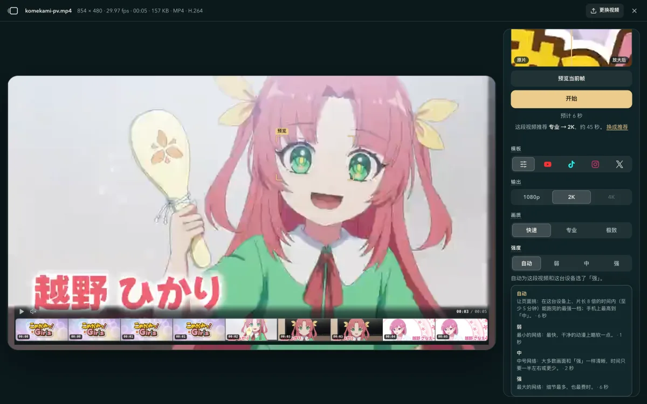
Task: Click the 预览当前帧 button
Action: [572, 79]
